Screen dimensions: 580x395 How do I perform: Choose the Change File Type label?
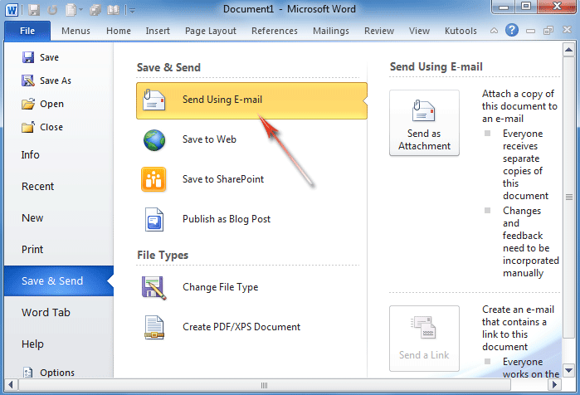(x=221, y=287)
